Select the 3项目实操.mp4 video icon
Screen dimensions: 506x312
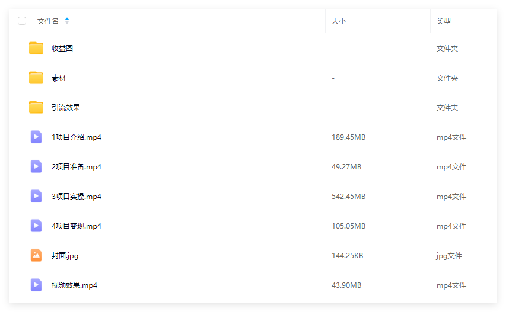pyautogui.click(x=36, y=196)
